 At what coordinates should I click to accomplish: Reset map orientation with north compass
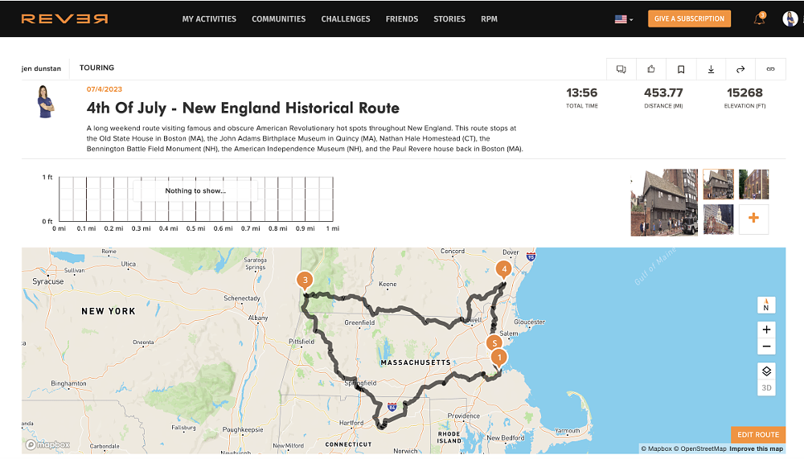(x=766, y=305)
